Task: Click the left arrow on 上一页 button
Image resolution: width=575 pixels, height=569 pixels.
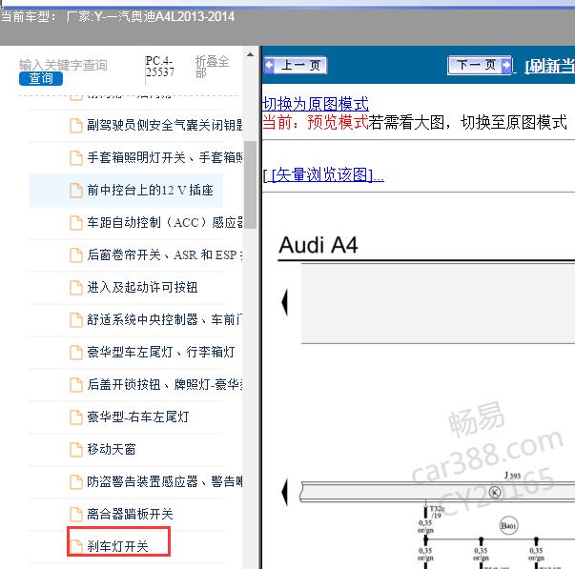Action: click(x=269, y=66)
